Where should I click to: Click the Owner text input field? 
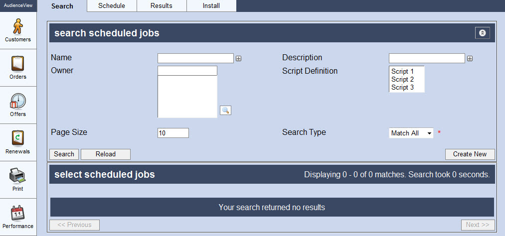point(187,71)
